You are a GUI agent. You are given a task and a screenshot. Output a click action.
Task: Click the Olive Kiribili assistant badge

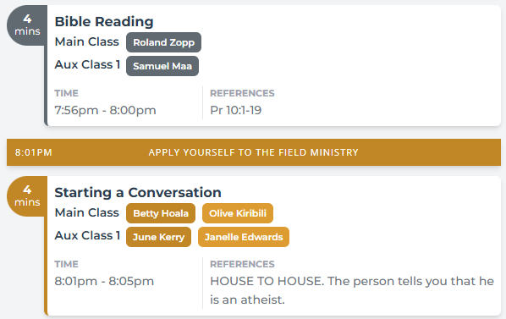[x=238, y=213]
